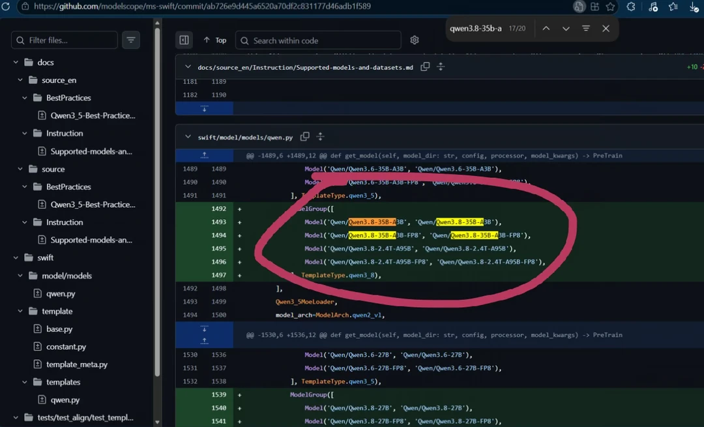Viewport: 704px width, 427px height.
Task: Click the URL address bar
Action: pos(202,7)
